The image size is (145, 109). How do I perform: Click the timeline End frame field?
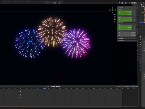click(x=135, y=87)
